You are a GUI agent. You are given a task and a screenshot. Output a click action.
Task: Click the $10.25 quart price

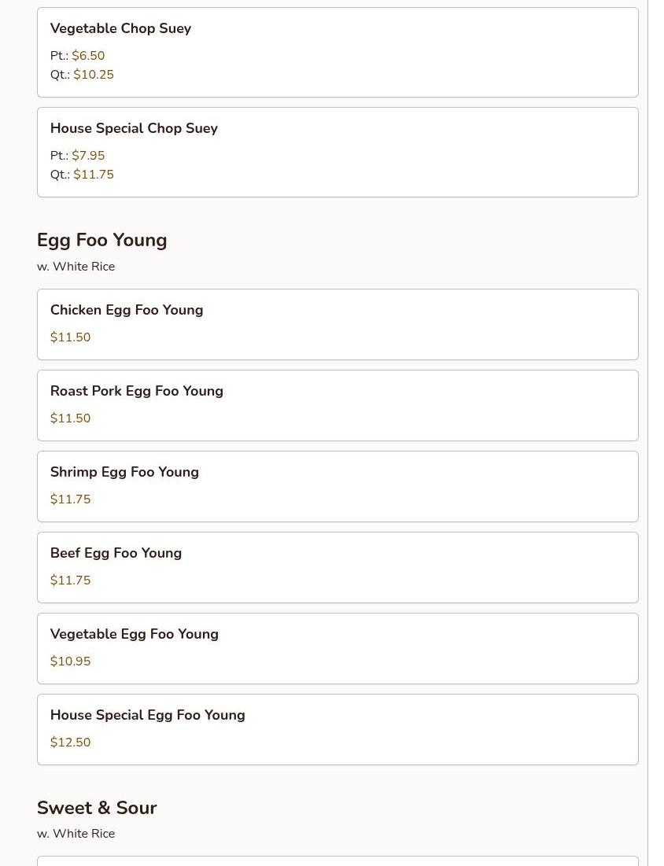[x=94, y=75]
